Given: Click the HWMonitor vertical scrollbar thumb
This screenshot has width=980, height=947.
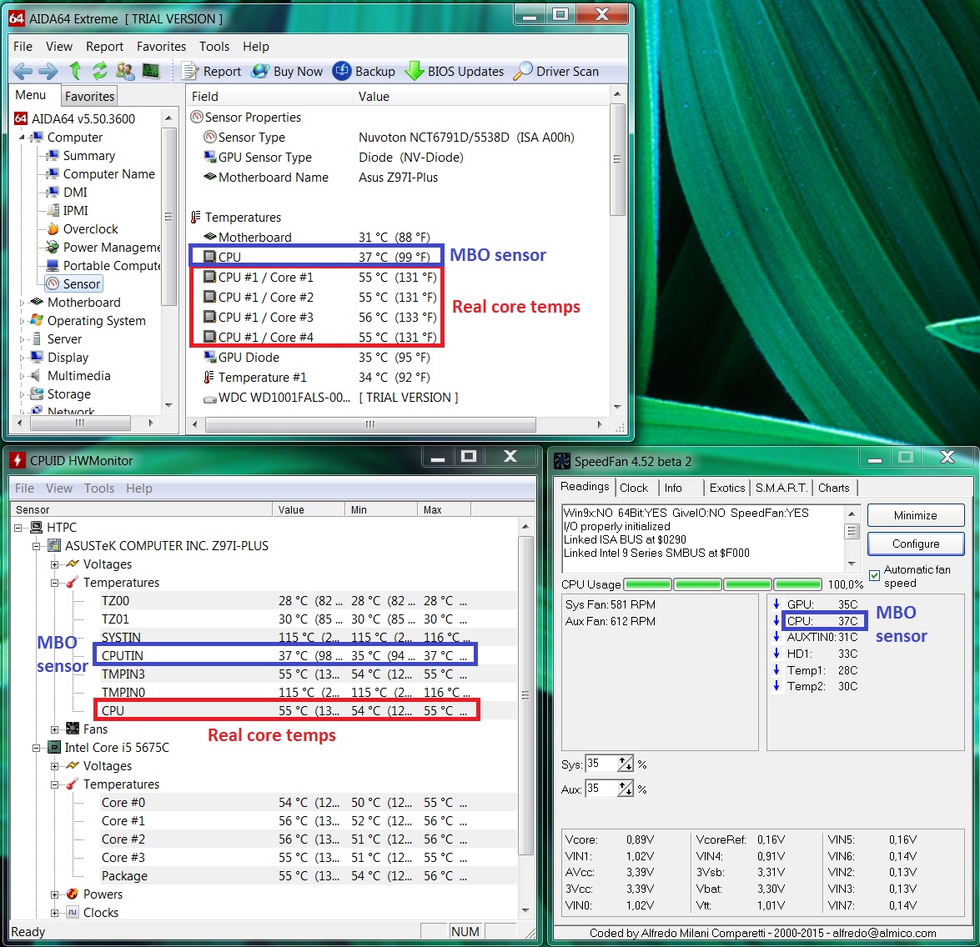Looking at the screenshot, I should 525,695.
